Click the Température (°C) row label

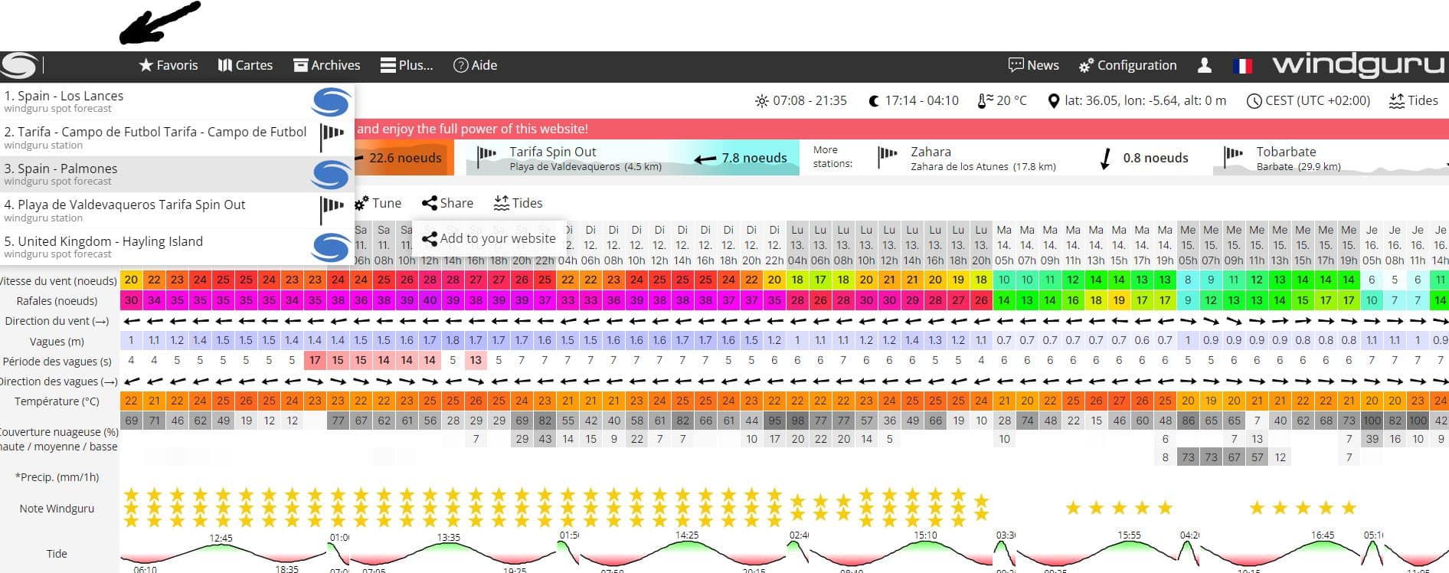(57, 401)
